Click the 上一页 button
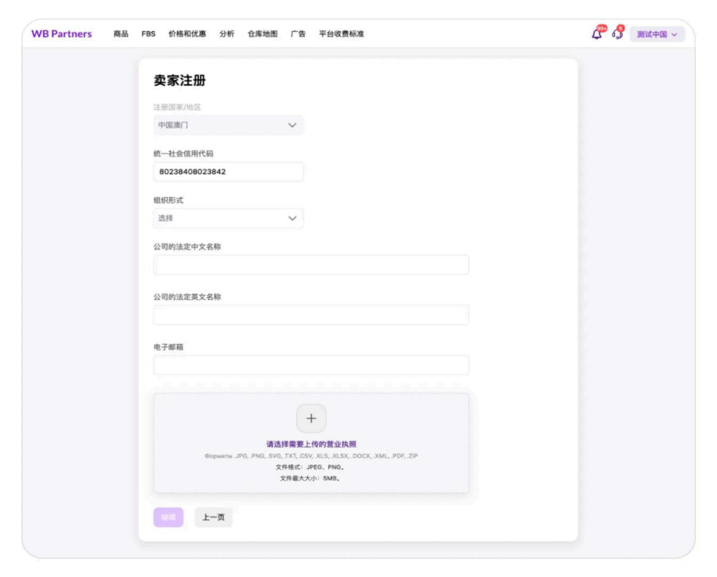This screenshot has height=577, width=717. [214, 517]
